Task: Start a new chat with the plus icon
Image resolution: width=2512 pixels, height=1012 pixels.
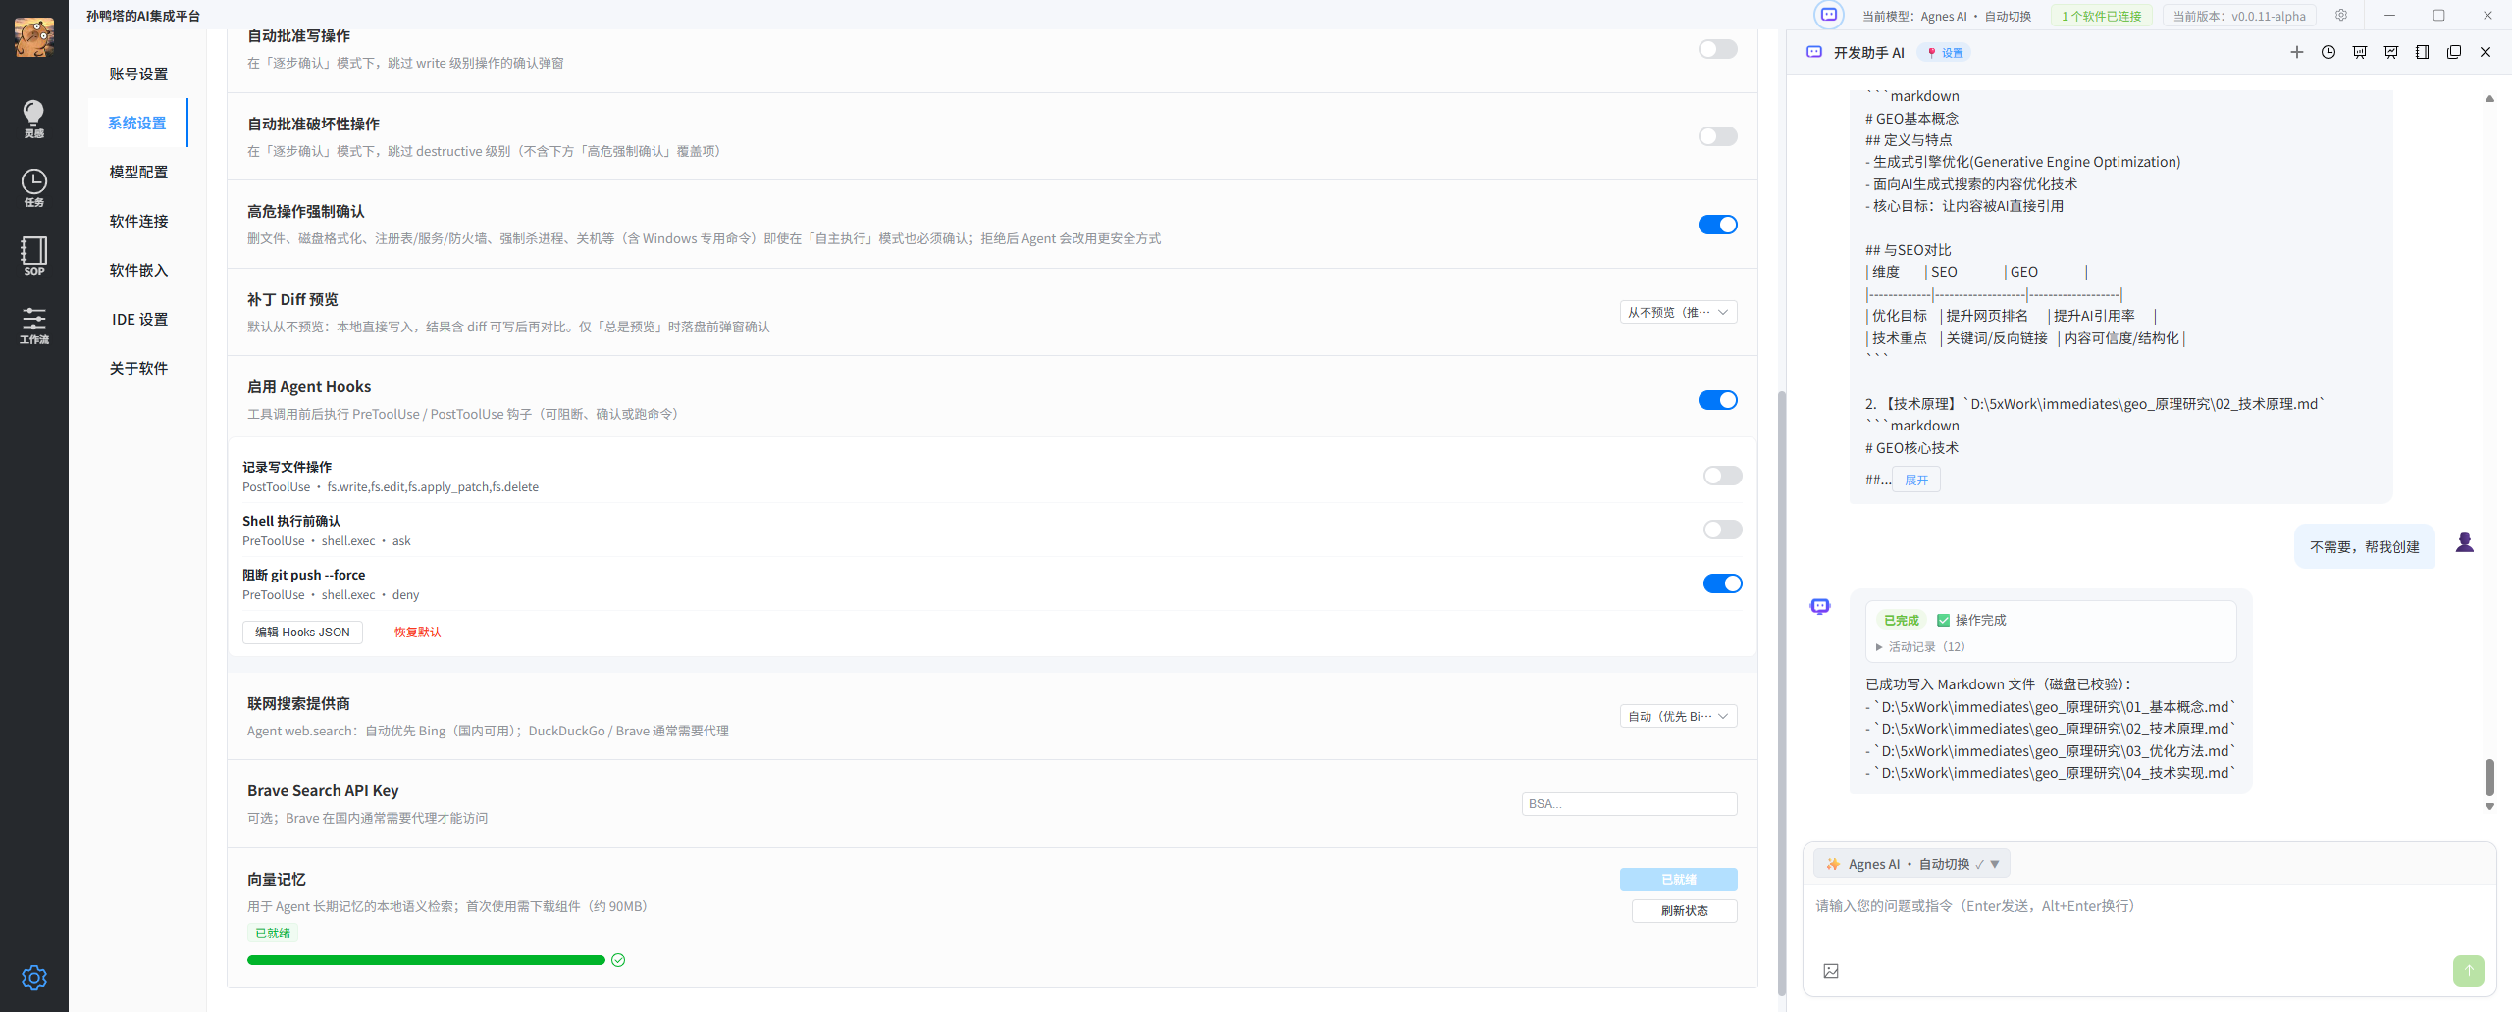Action: click(2297, 52)
